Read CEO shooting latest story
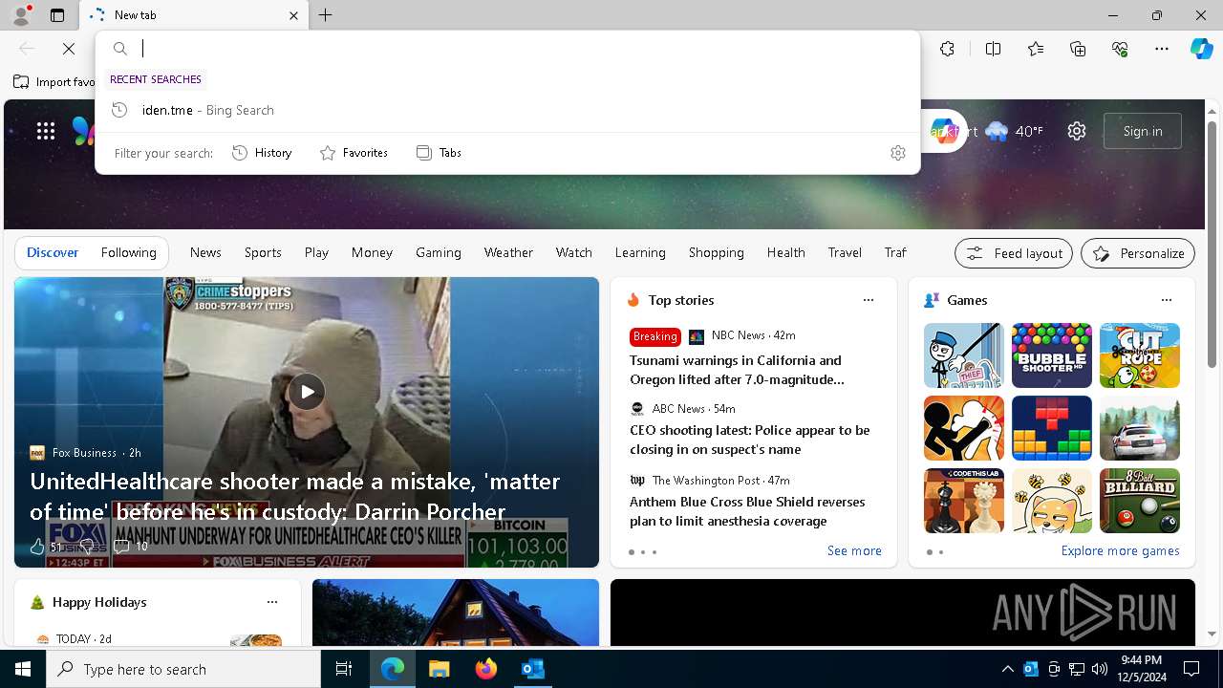Viewport: 1223px width, 688px height. point(749,440)
